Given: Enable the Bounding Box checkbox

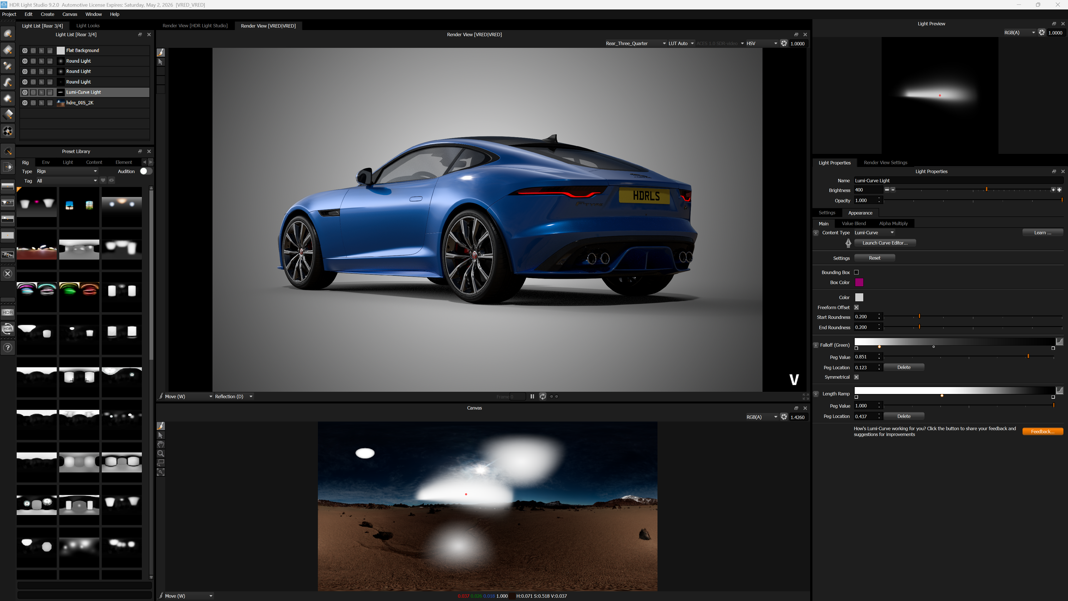Looking at the screenshot, I should (857, 272).
